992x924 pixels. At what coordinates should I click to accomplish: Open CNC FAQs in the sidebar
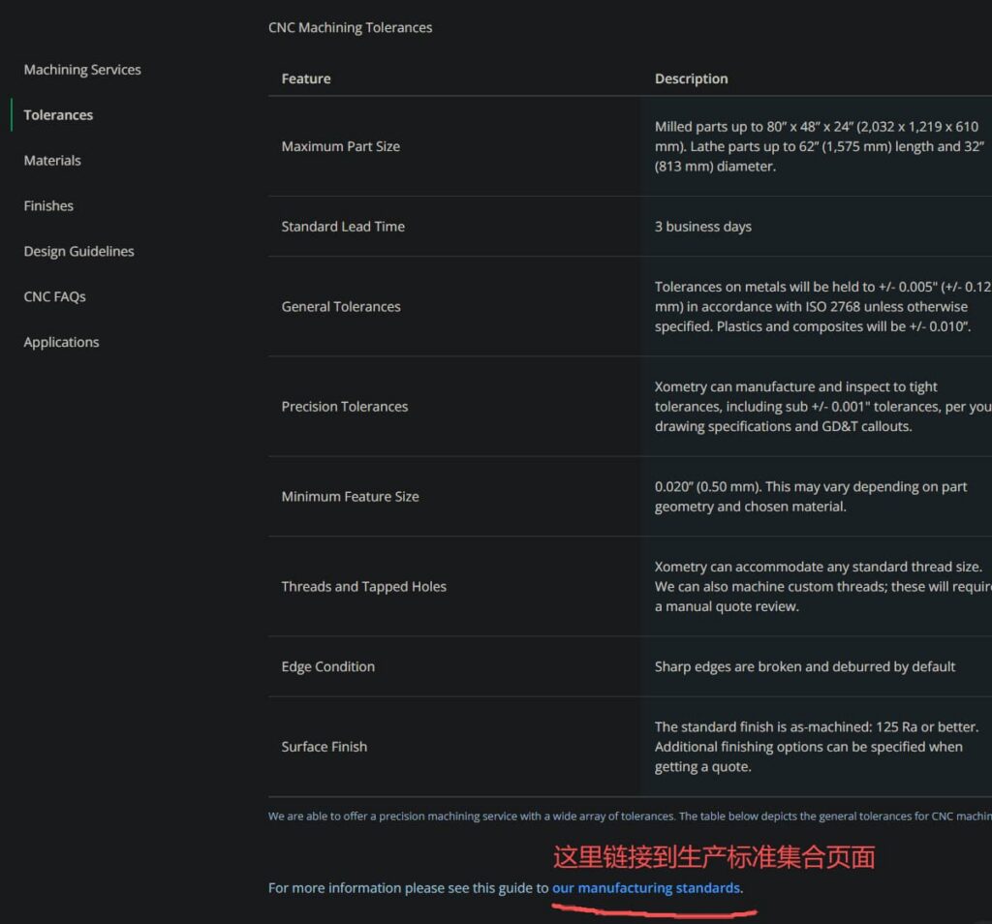(54, 296)
